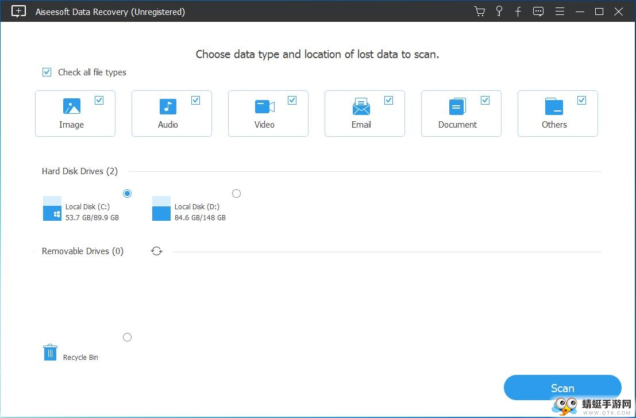Click the Removable Drives (0) heading
The image size is (636, 418).
(83, 251)
